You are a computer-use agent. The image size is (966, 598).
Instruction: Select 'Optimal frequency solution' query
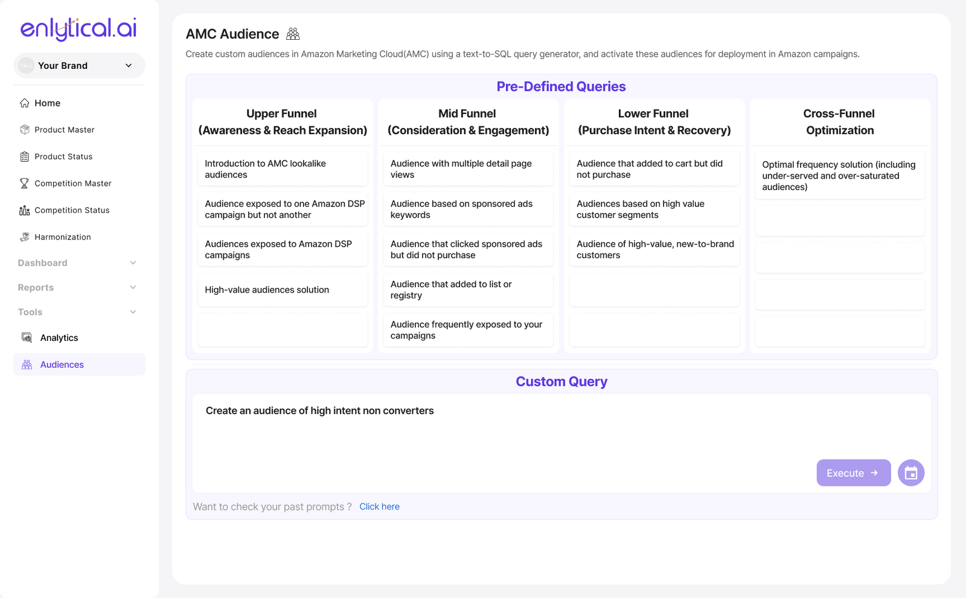pyautogui.click(x=840, y=176)
